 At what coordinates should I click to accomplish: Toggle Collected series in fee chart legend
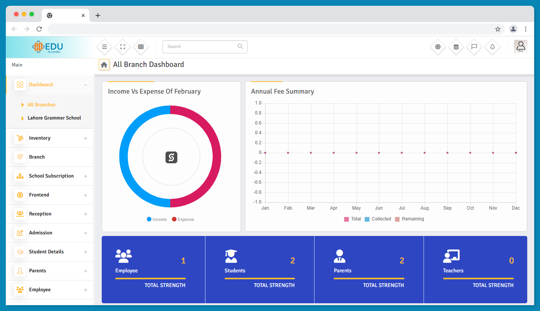378,219
